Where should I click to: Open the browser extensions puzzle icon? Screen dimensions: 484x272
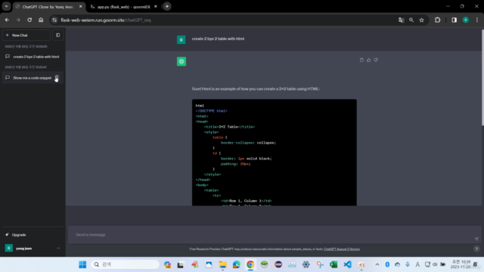tap(437, 20)
